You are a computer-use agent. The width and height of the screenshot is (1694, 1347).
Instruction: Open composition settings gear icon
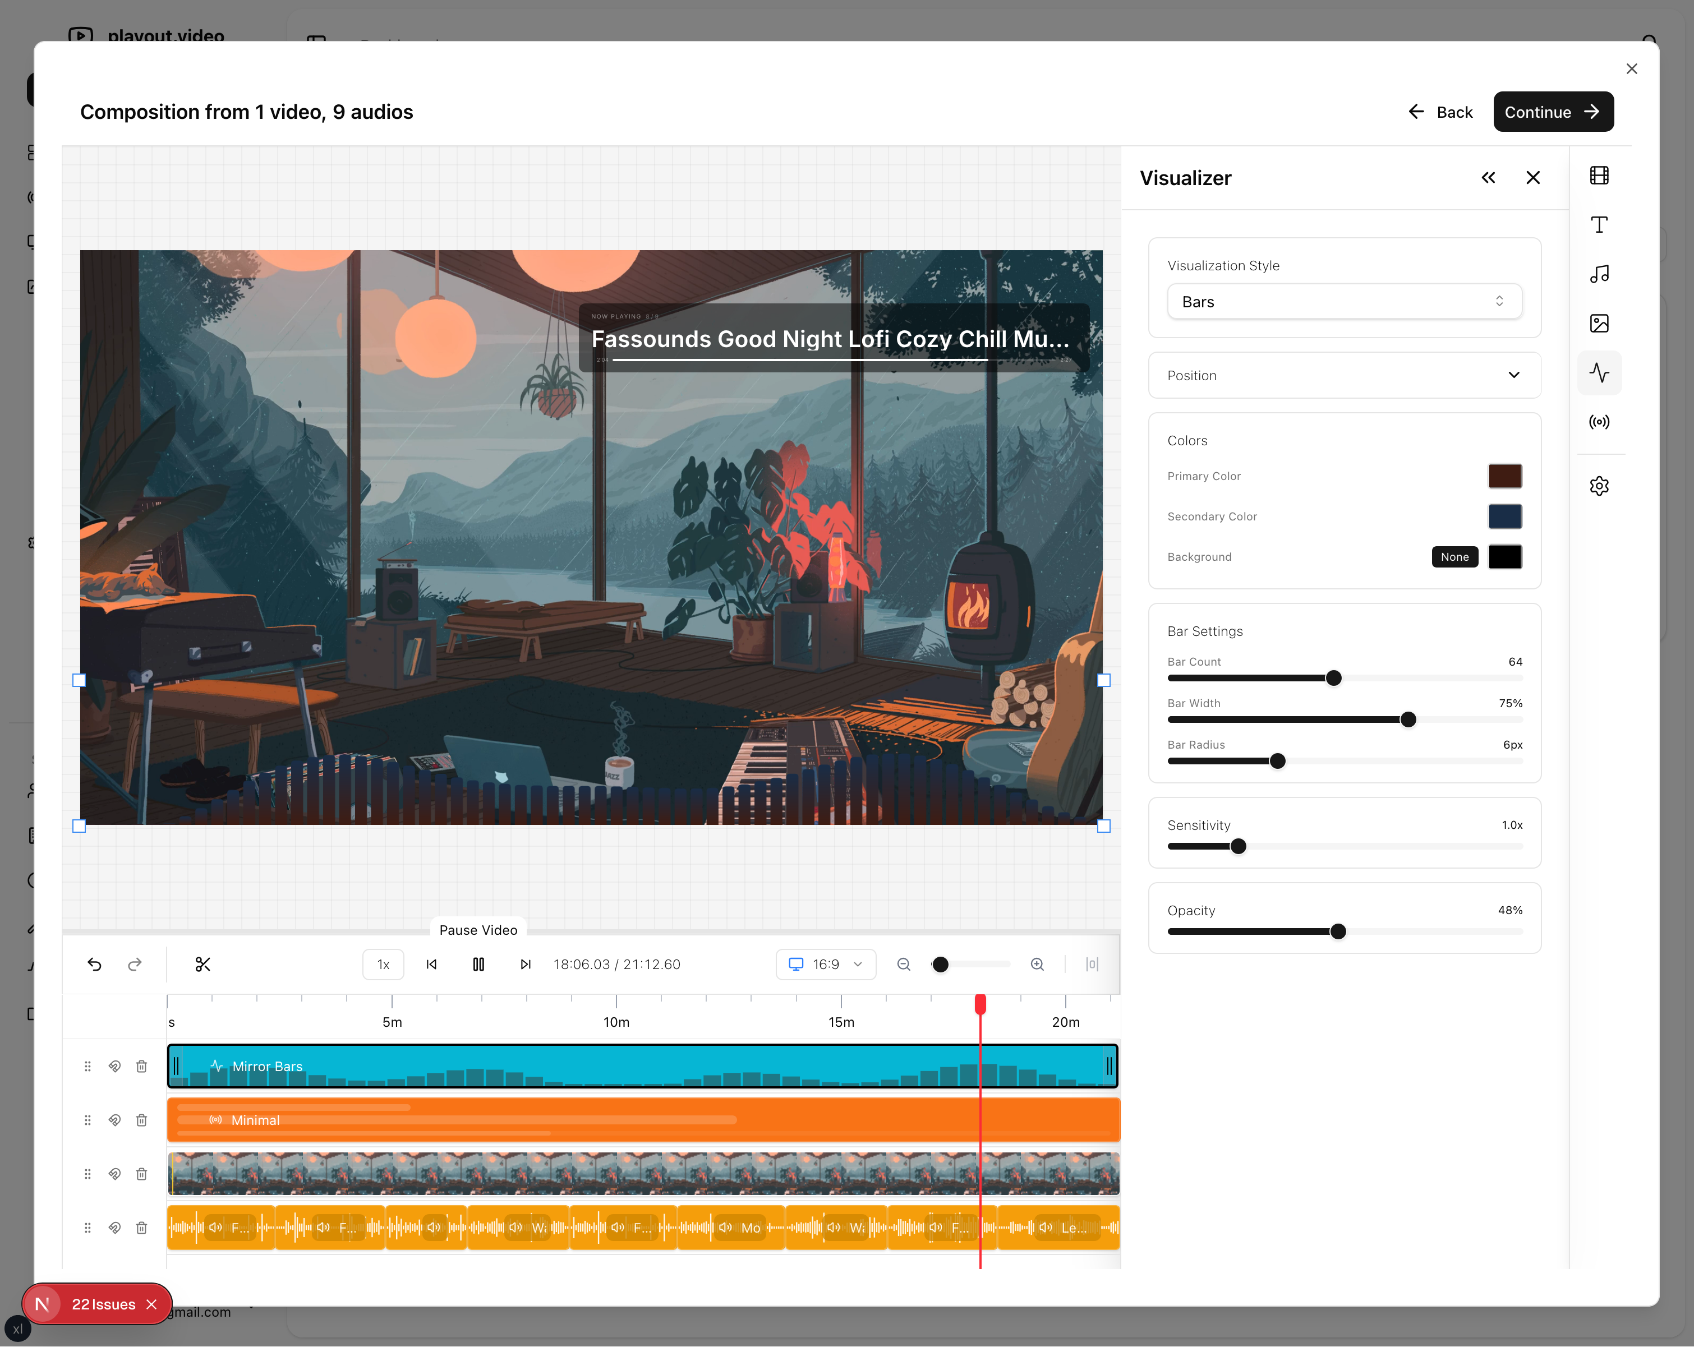pyautogui.click(x=1599, y=486)
